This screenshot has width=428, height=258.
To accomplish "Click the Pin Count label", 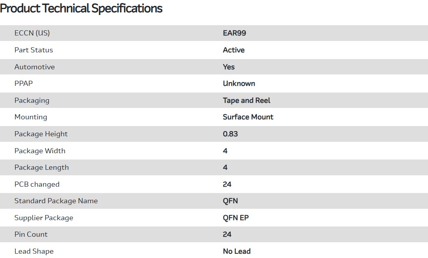I will pos(31,234).
